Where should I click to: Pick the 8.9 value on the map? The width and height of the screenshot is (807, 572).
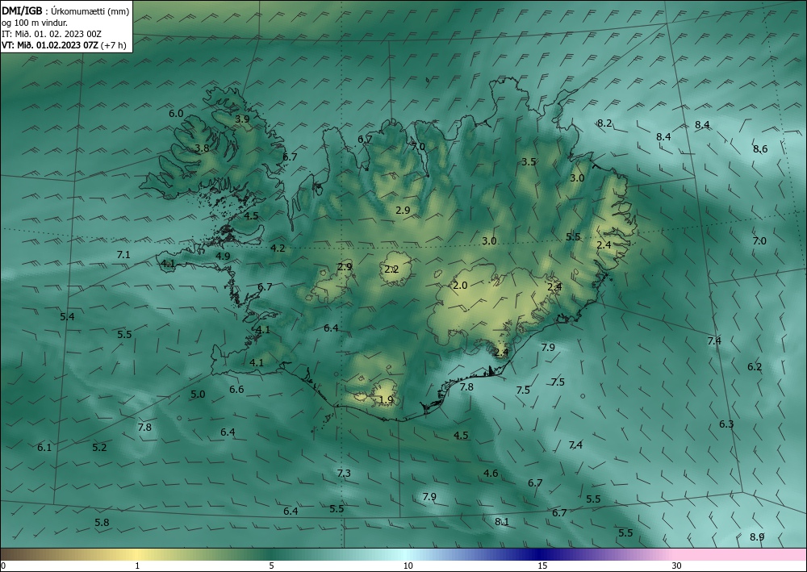pyautogui.click(x=757, y=537)
